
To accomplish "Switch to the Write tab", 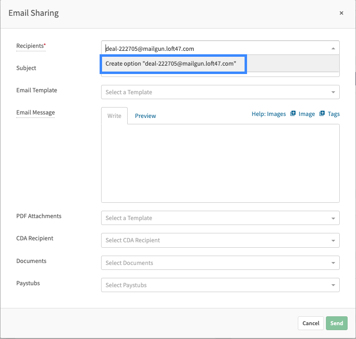I will click(x=114, y=116).
